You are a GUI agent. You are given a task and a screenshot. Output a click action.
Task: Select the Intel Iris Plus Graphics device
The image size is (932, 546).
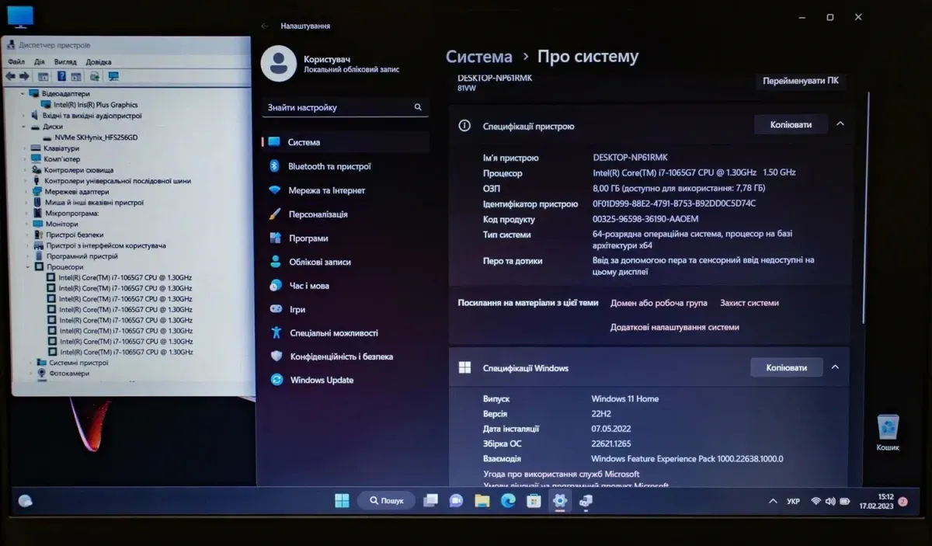[x=95, y=105]
